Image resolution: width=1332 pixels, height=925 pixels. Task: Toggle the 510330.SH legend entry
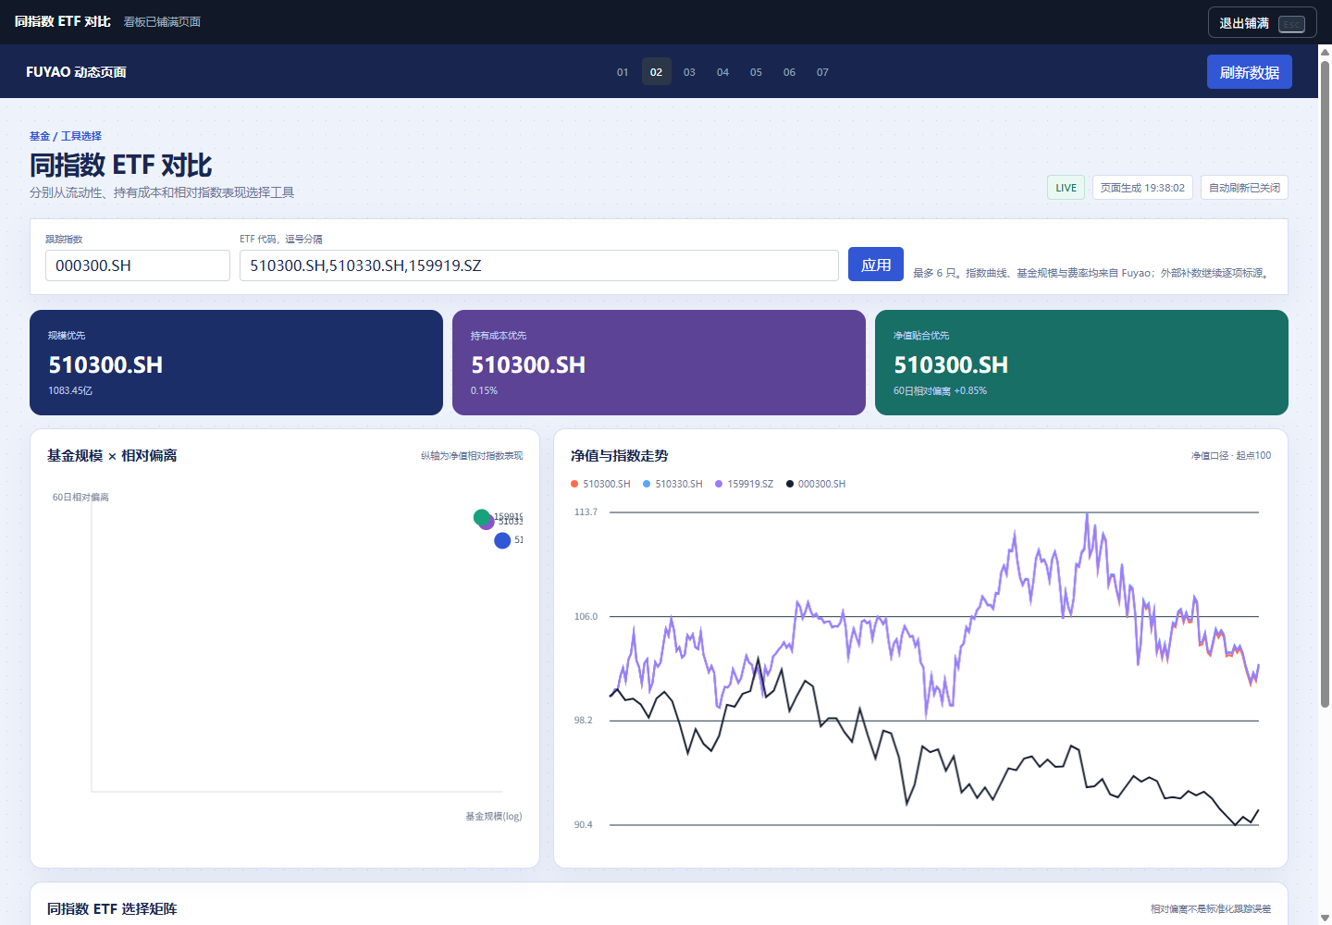pyautogui.click(x=672, y=484)
